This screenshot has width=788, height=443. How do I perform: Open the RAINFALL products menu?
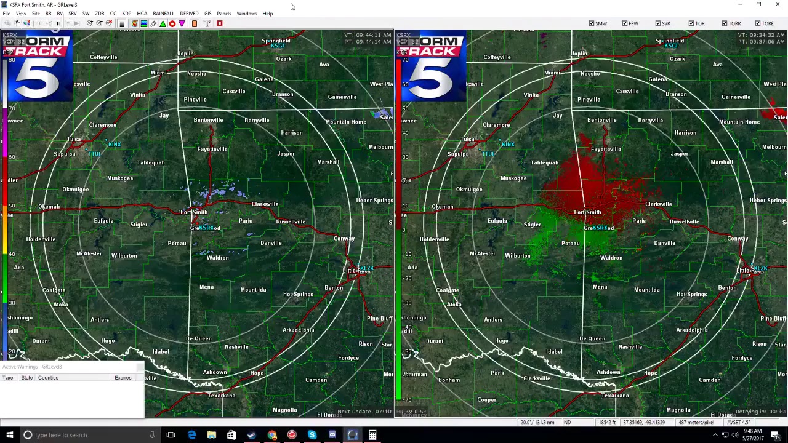163,14
